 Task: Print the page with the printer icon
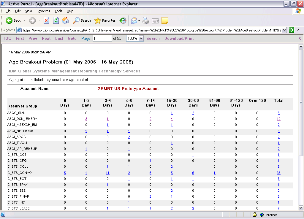[146, 20]
